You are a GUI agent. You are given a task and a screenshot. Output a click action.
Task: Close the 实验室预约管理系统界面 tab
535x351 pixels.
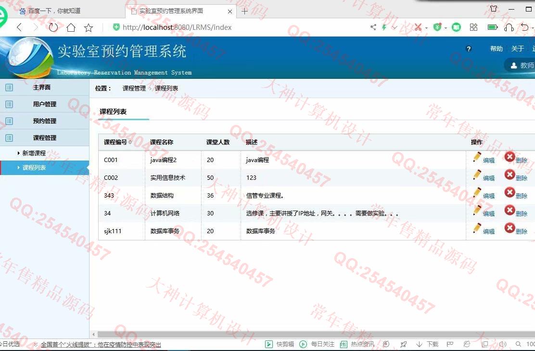(x=230, y=11)
